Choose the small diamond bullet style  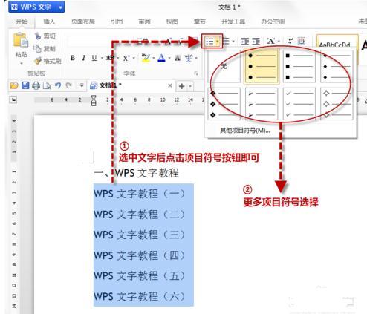(x=337, y=66)
